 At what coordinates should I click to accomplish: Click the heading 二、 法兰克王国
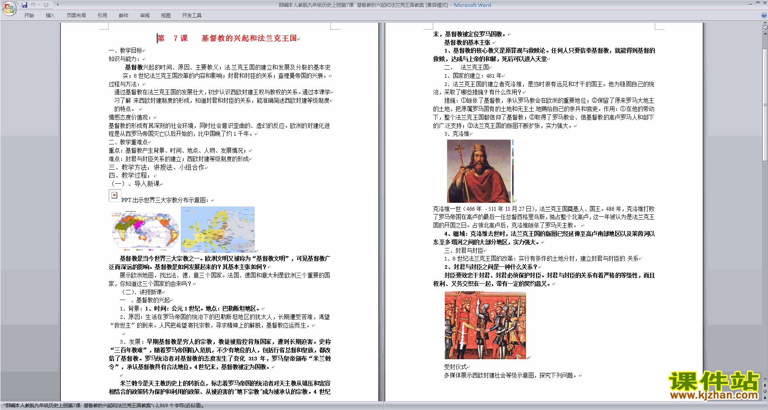coord(466,67)
